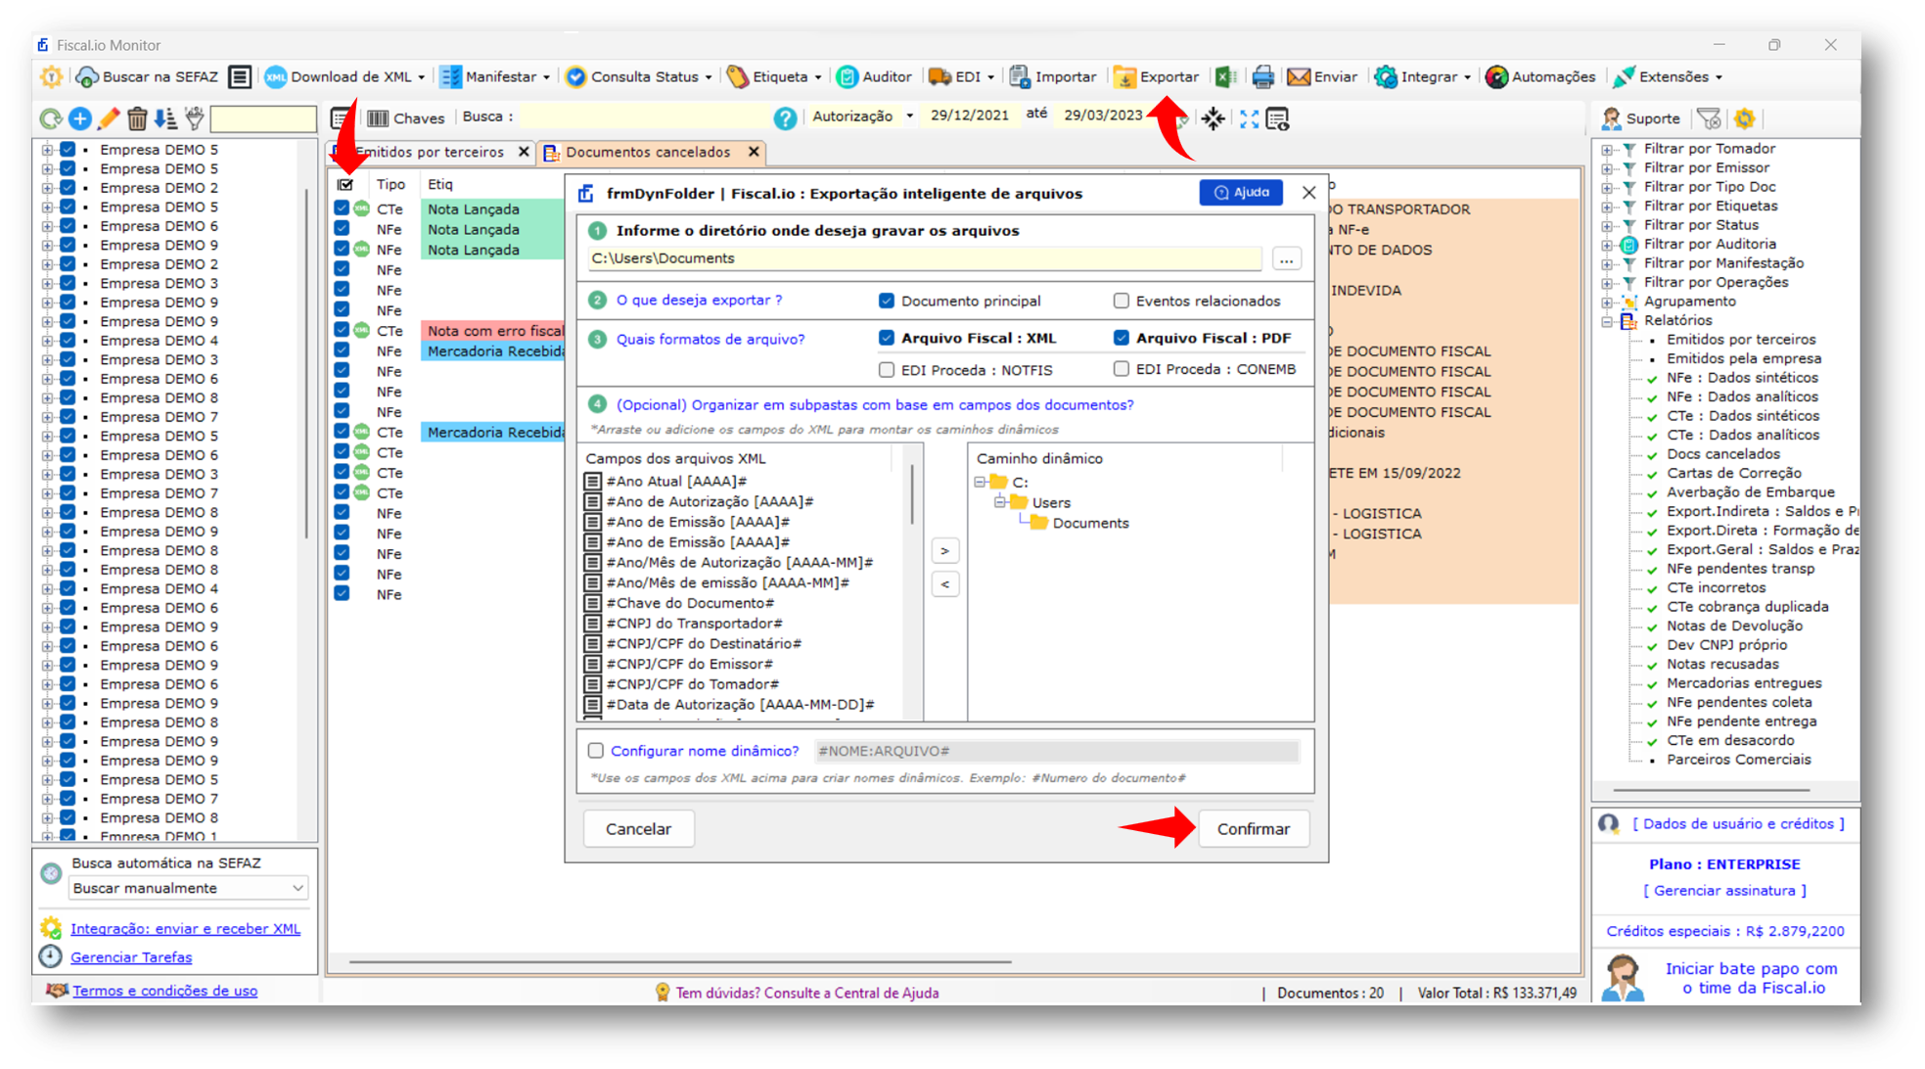Click the Importar toolbar icon

coord(1020,76)
